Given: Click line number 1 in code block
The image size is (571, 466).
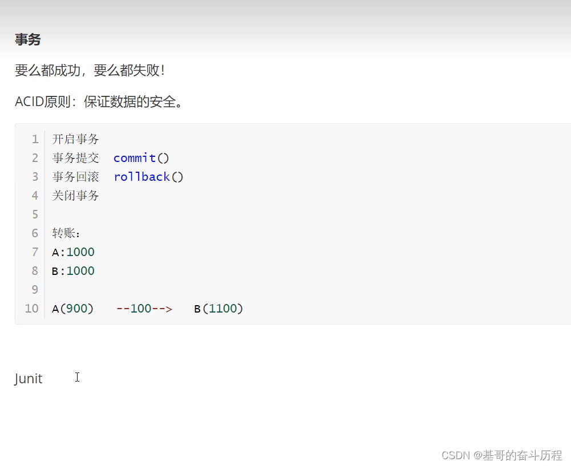Looking at the screenshot, I should [x=35, y=139].
